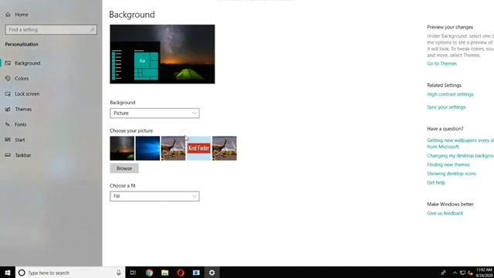Open the Windows Start menu

coord(8,273)
